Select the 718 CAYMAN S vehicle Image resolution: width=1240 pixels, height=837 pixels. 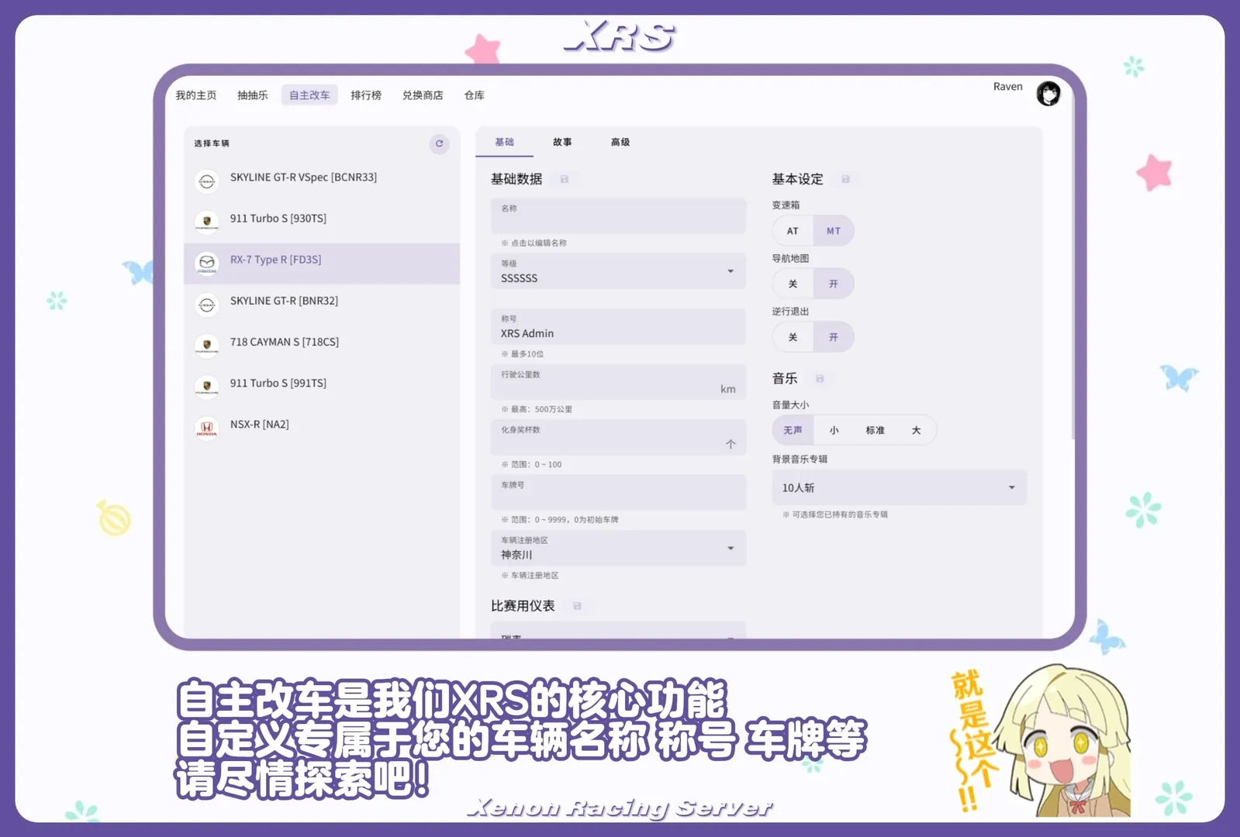[284, 342]
